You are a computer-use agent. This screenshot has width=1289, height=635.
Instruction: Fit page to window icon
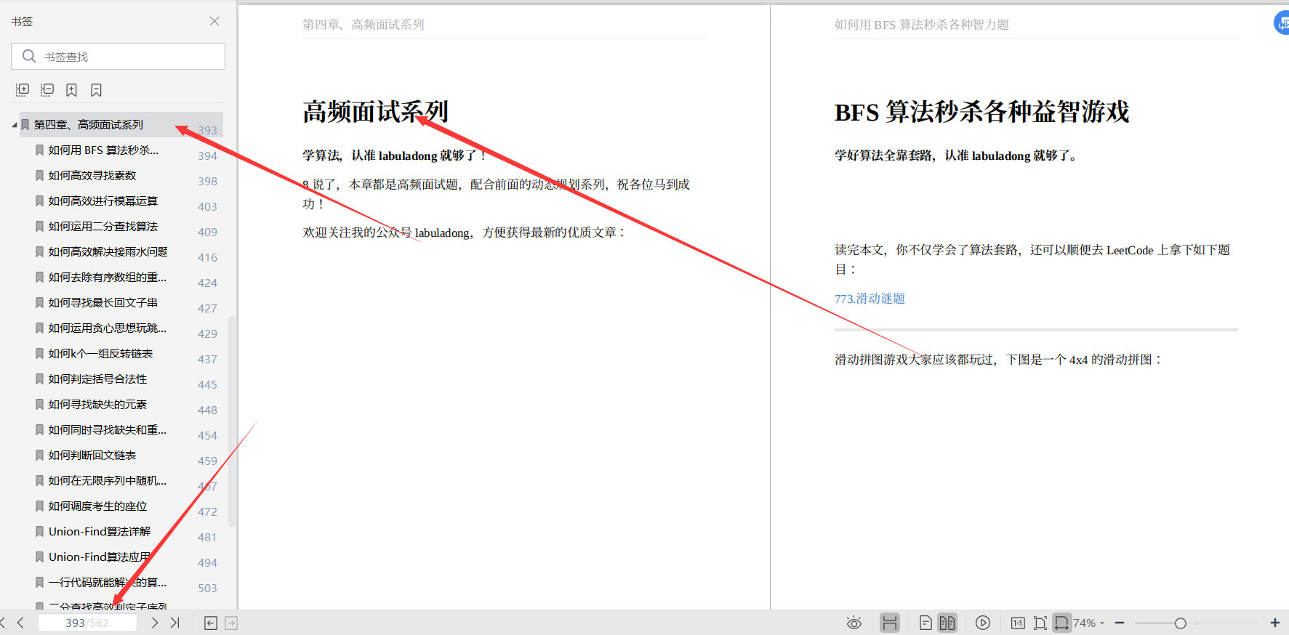click(x=1040, y=623)
